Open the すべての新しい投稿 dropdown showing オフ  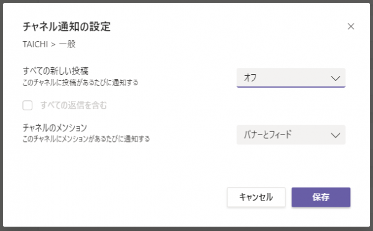(x=291, y=78)
